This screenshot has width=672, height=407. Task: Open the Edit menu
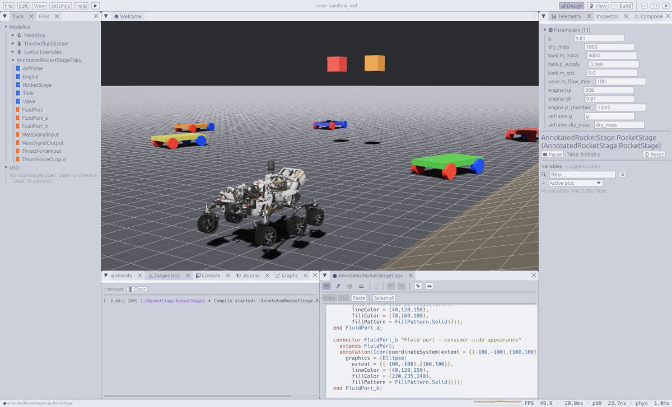tap(24, 6)
